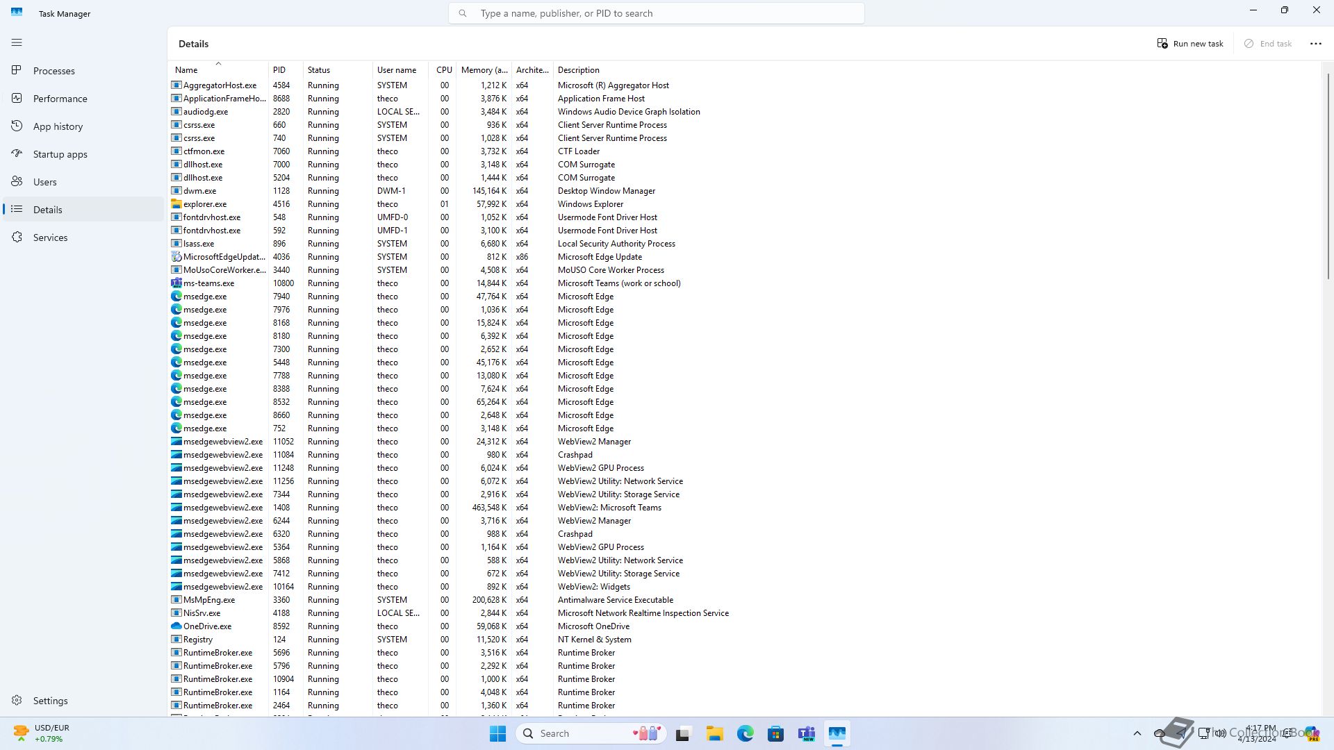Click the App history clock icon
This screenshot has height=750, width=1334.
pos(17,126)
